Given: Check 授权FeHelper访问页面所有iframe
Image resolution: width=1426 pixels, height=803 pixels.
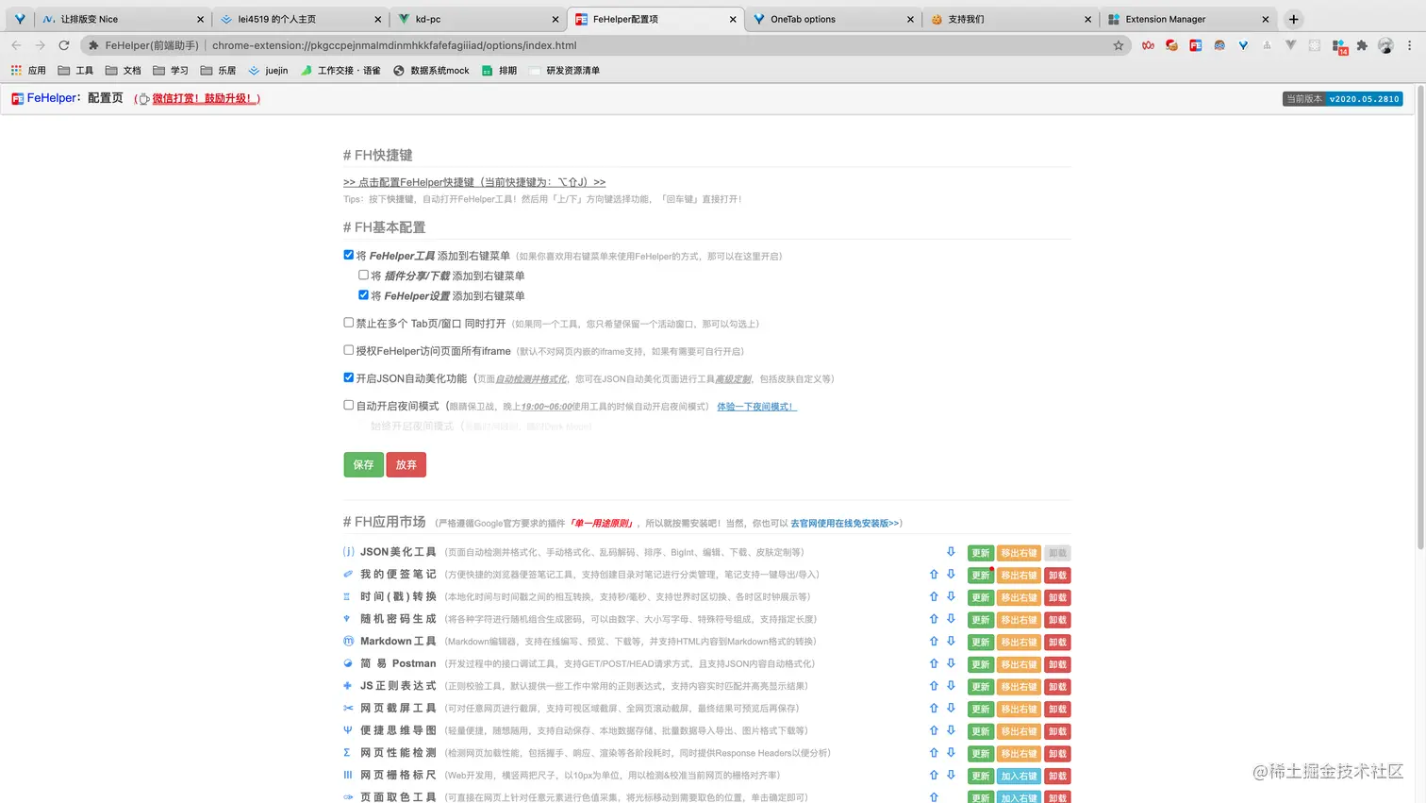Looking at the screenshot, I should click(349, 350).
